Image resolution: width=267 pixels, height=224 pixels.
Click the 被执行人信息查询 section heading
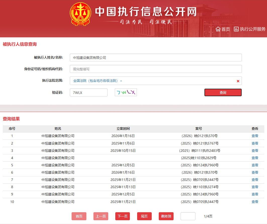(20, 44)
